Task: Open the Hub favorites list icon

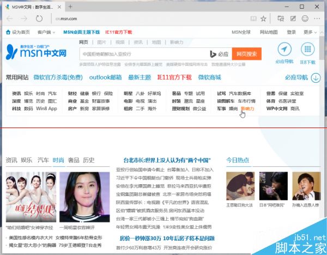Action: tap(281, 19)
